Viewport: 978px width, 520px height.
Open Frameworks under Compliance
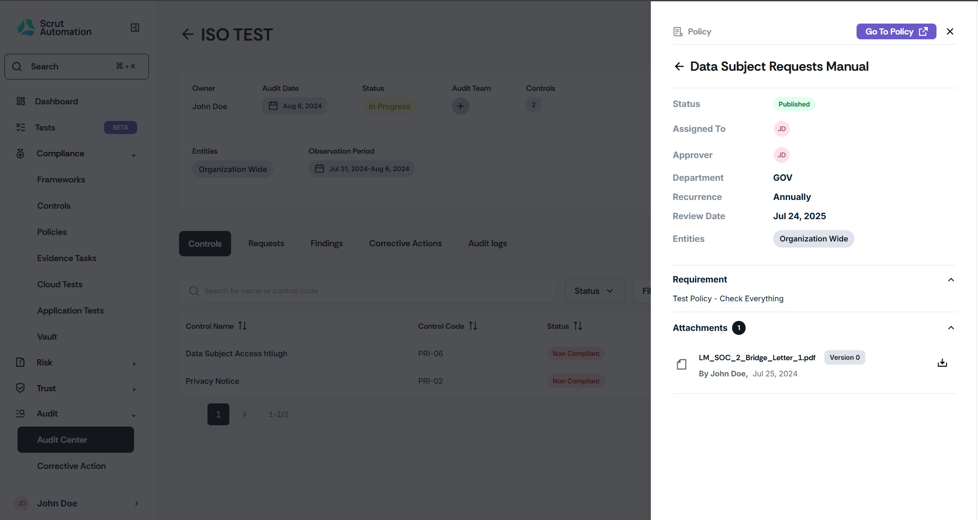61,179
